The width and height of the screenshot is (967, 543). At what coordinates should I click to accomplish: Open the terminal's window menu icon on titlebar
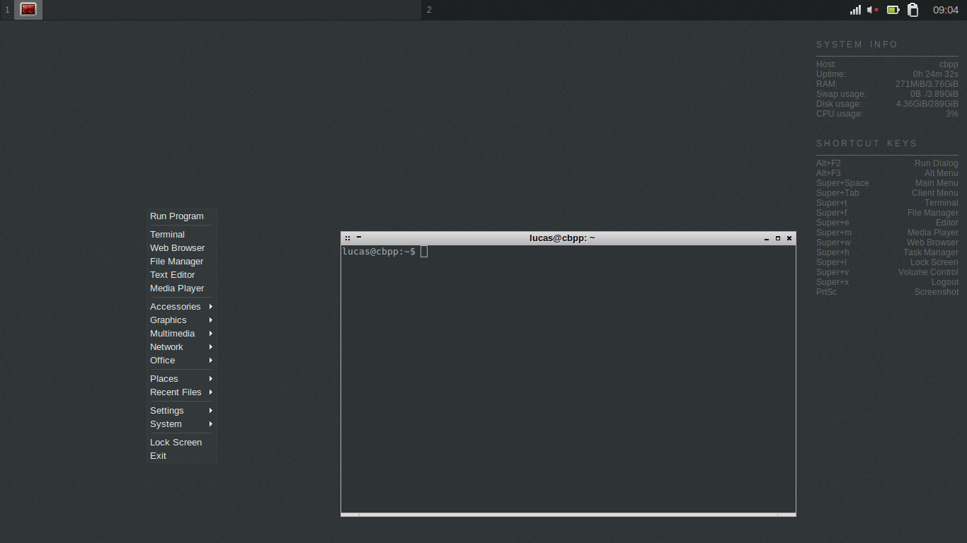point(348,238)
